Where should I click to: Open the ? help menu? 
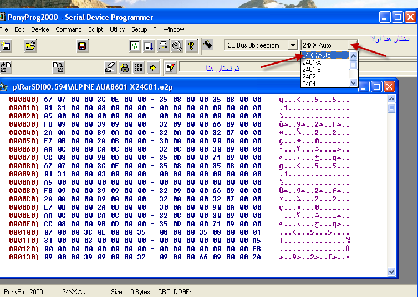[x=155, y=29]
